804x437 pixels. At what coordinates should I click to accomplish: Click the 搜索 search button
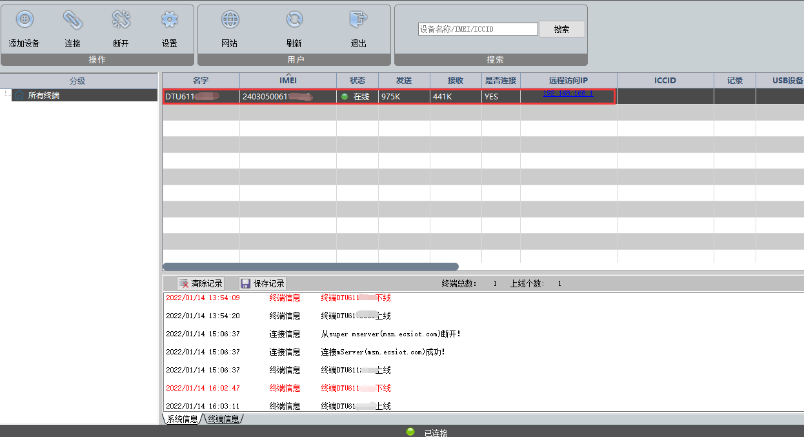point(562,29)
